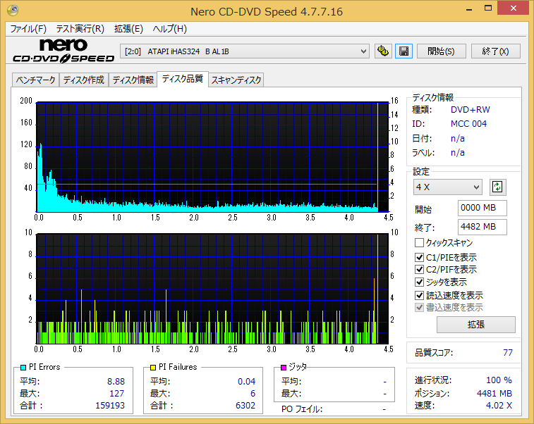Toggle the 読込速度を表示 checkbox
The height and width of the screenshot is (424, 534).
pos(419,295)
